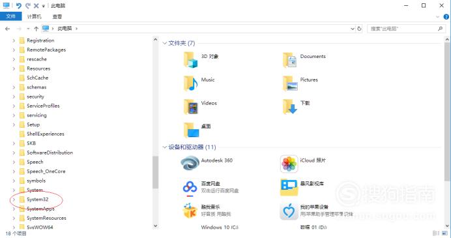Select the Speech folder in tree
This screenshot has height=238, width=451.
tap(35, 162)
